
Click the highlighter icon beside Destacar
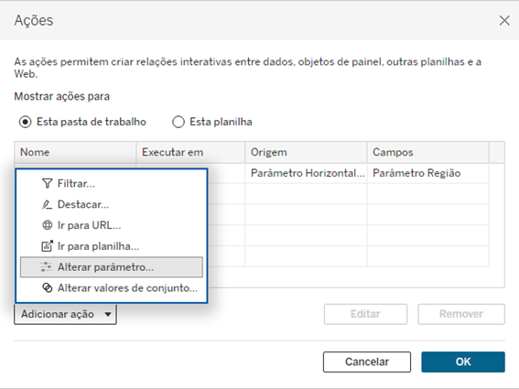[x=47, y=205]
